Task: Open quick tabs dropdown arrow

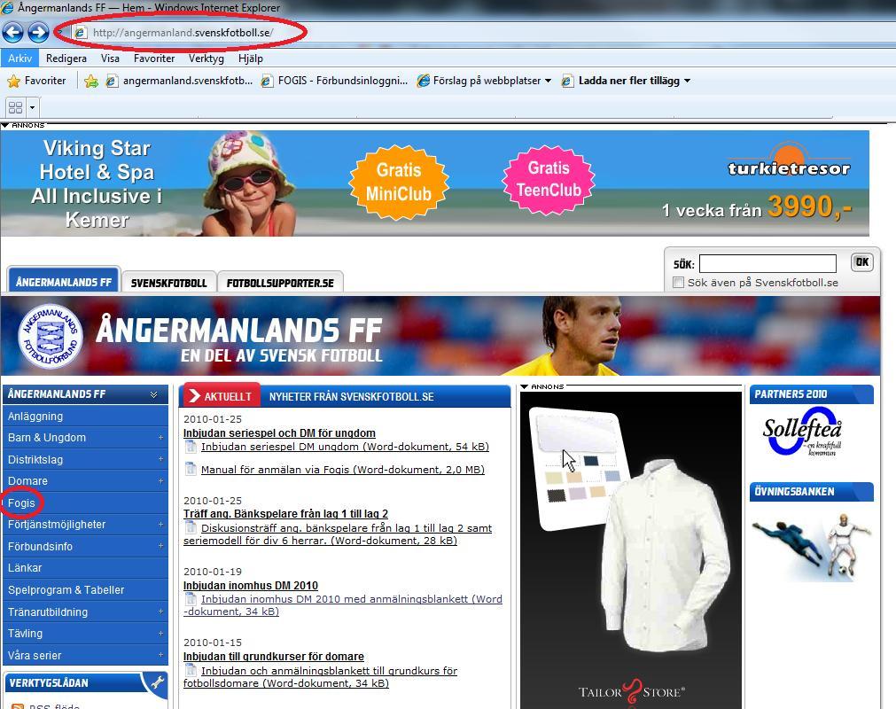Action: click(32, 107)
